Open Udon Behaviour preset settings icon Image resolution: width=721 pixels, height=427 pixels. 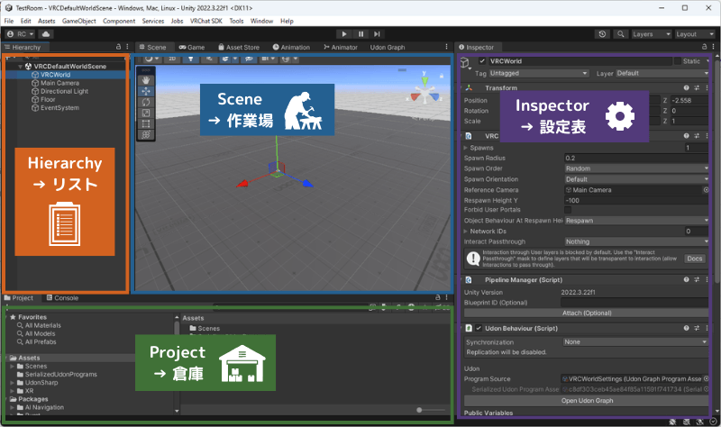[697, 328]
